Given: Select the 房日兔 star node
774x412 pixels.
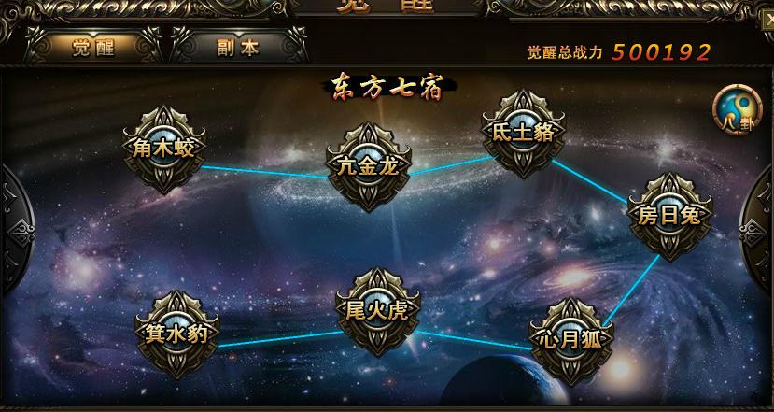Looking at the screenshot, I should coord(669,216).
